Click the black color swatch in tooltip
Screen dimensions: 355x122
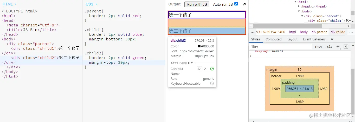coord(199,46)
